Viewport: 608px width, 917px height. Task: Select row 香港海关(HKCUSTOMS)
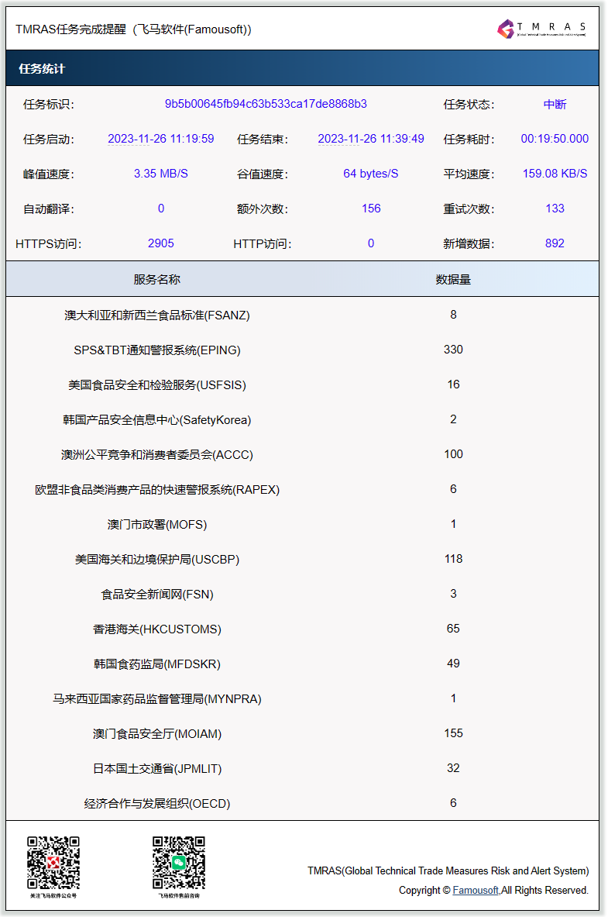click(302, 629)
